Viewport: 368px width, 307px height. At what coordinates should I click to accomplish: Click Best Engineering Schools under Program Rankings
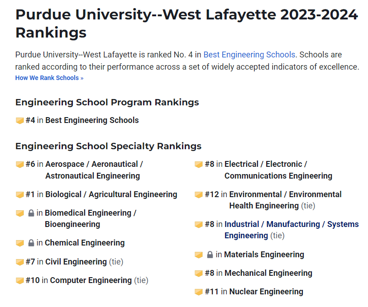tap(92, 120)
